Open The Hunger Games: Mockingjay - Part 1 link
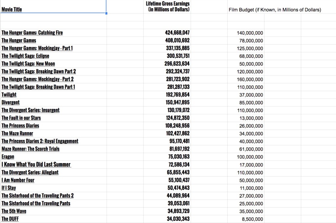Screen dimensions: 336x223 (37, 48)
